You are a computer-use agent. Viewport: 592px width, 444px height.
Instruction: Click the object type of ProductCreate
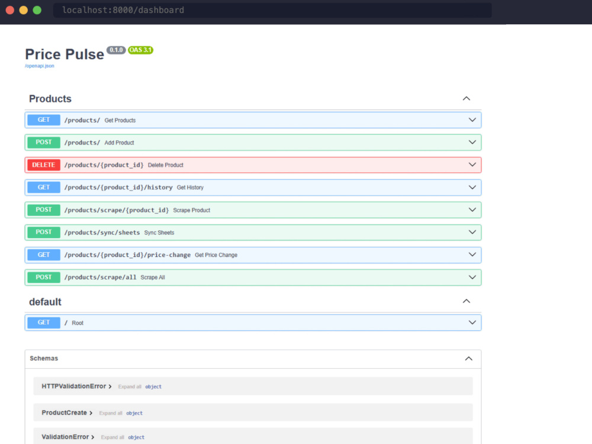[134, 413]
